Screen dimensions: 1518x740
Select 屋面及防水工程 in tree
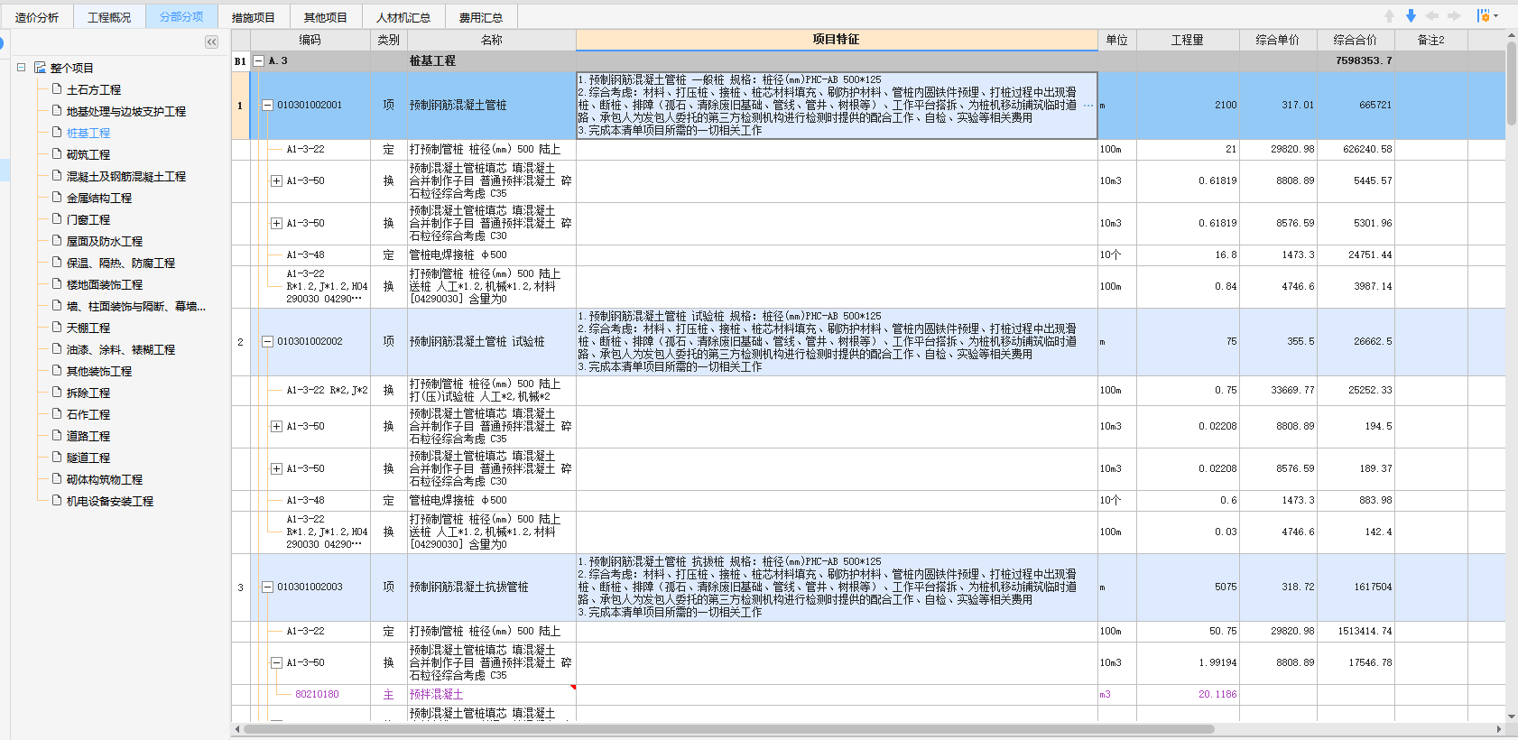click(x=105, y=242)
